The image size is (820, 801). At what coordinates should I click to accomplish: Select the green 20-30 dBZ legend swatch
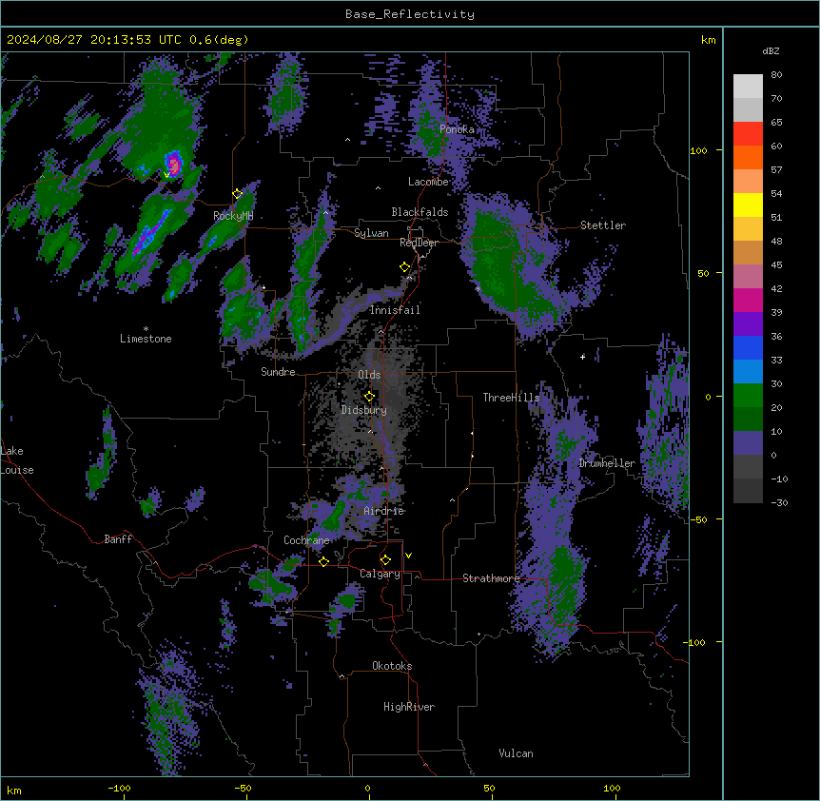click(x=748, y=396)
